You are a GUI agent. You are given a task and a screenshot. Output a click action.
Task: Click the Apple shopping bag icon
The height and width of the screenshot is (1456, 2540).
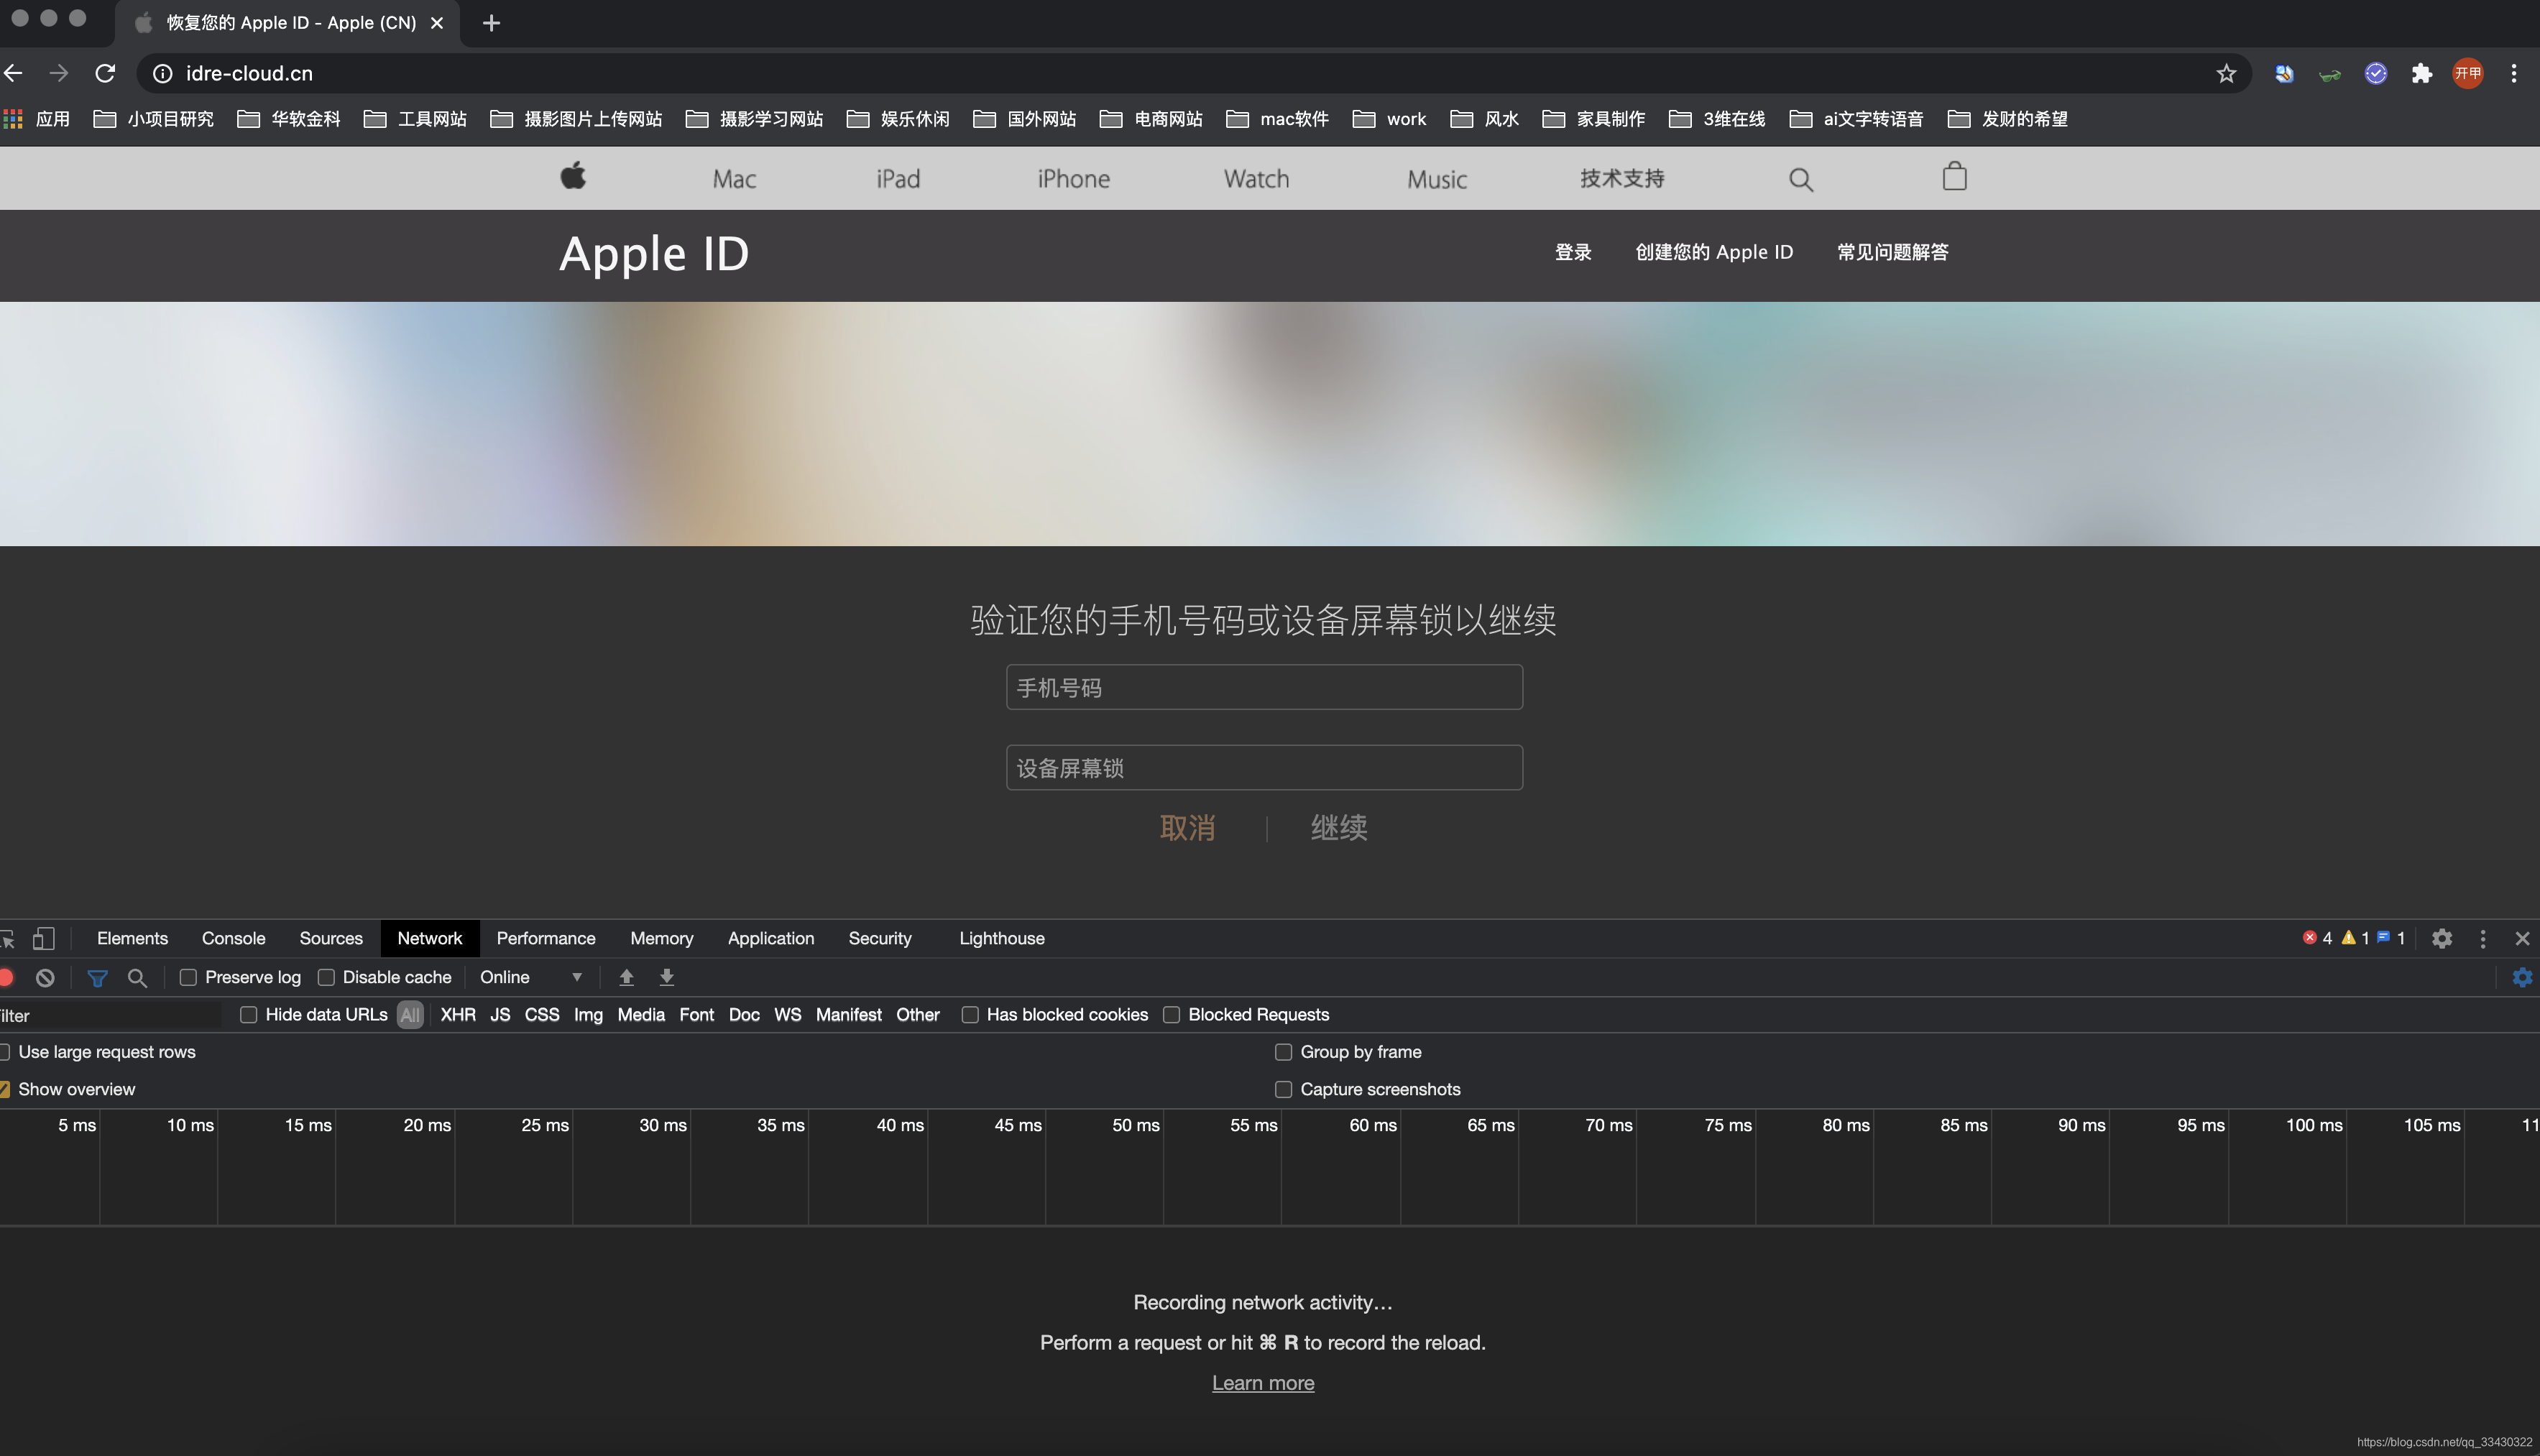tap(1954, 178)
